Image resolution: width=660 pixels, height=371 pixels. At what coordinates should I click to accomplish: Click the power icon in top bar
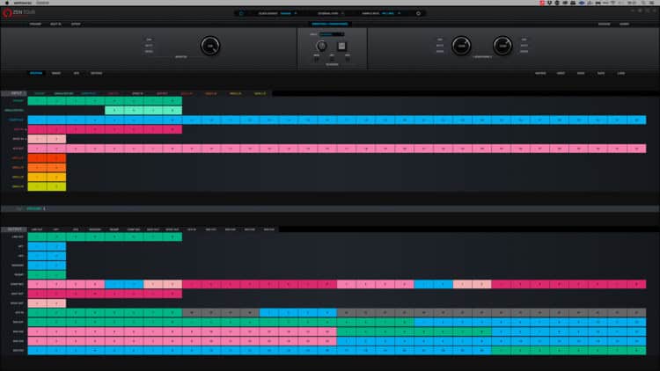click(x=241, y=13)
